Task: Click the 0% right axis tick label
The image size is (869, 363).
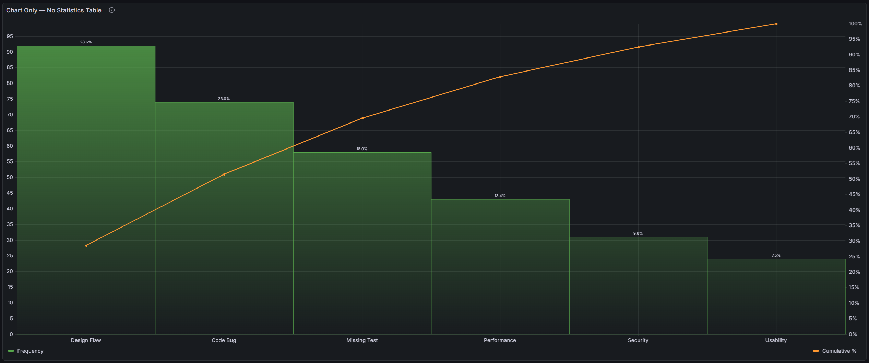Action: click(853, 334)
